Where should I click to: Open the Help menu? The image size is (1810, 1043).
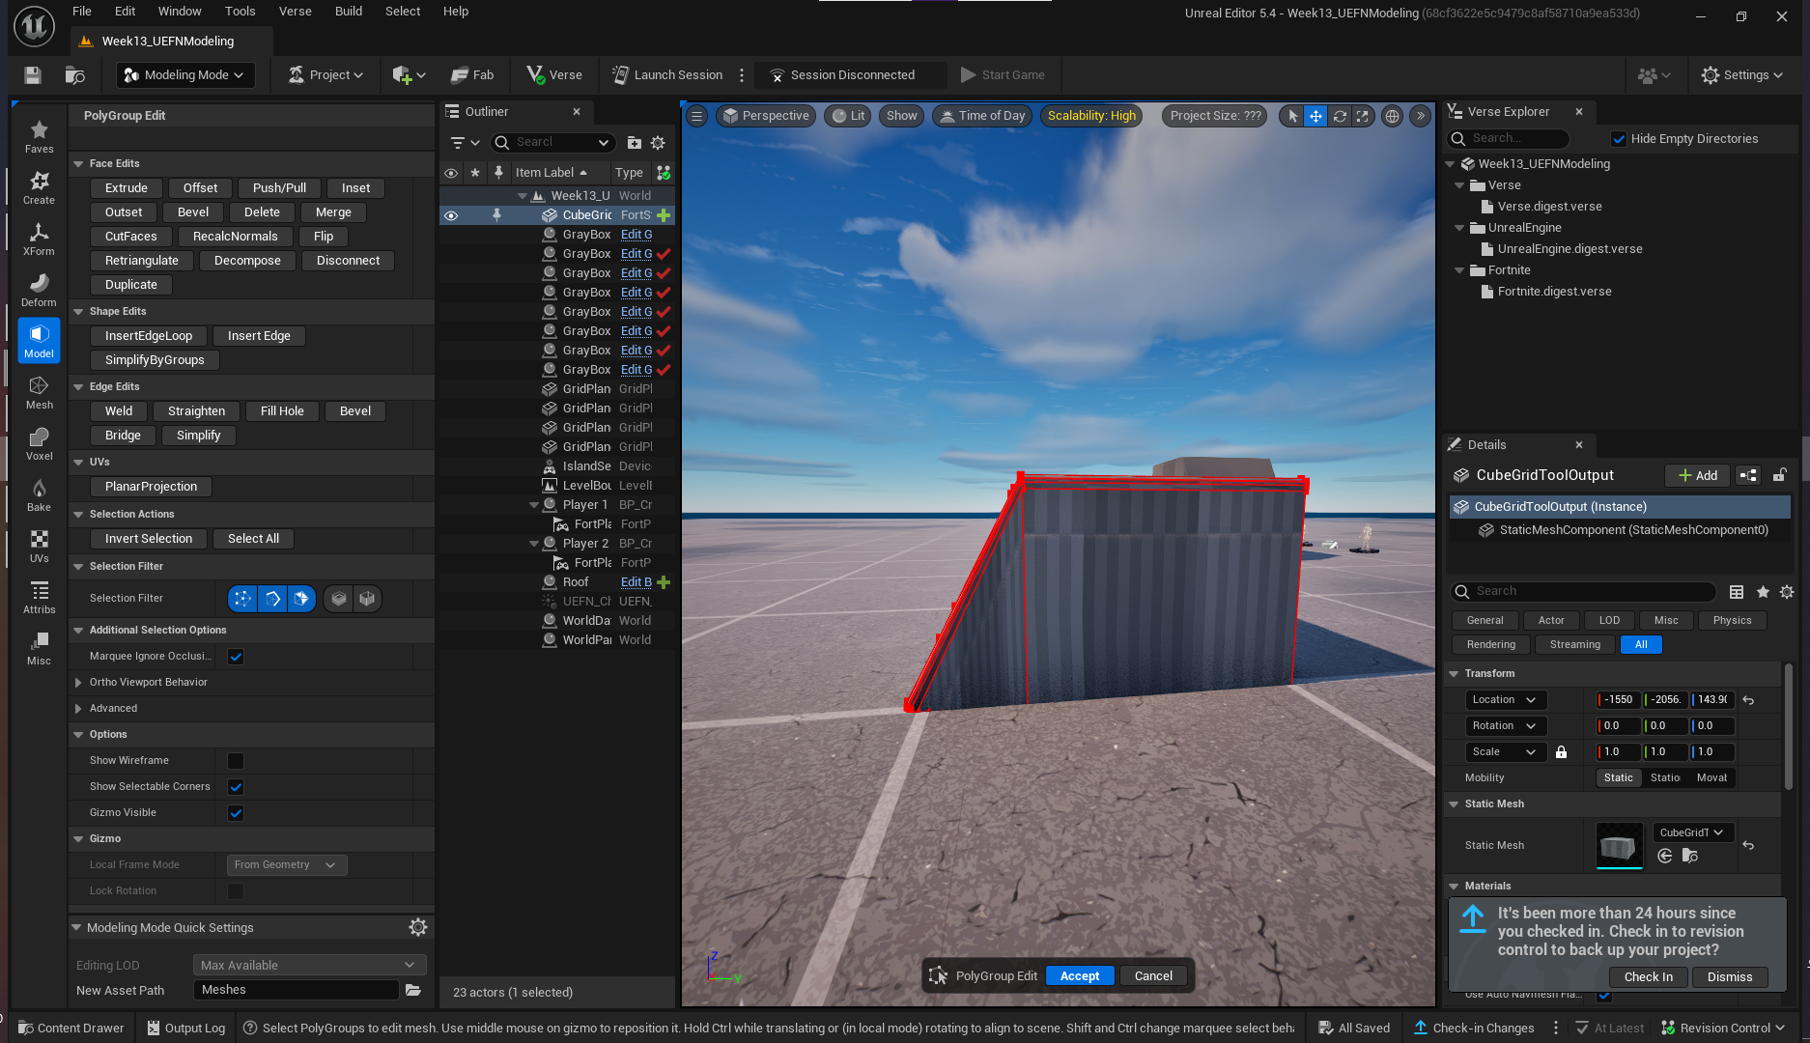tap(456, 12)
